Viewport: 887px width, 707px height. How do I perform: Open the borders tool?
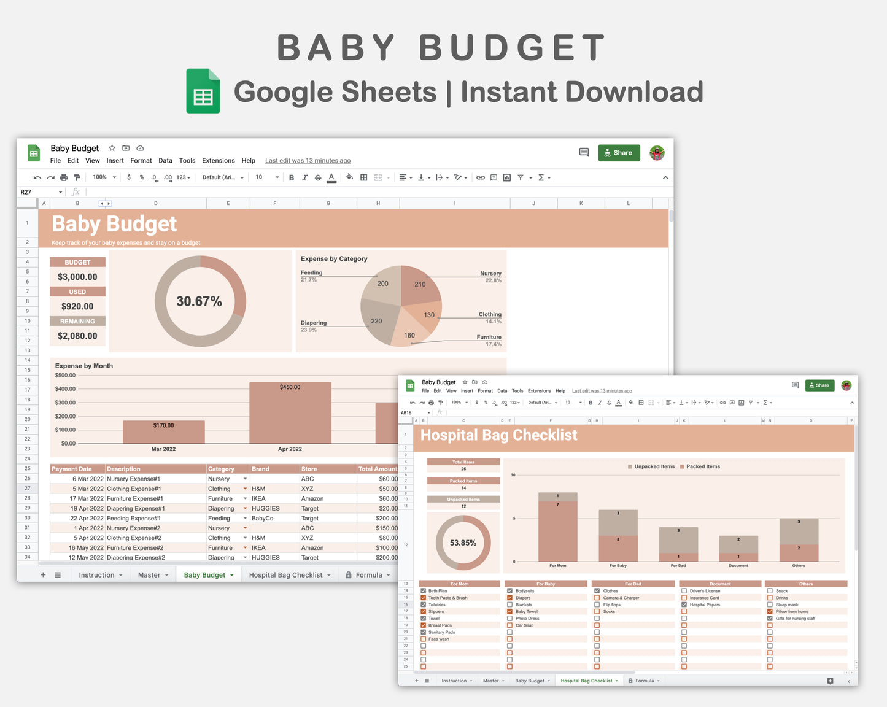(x=363, y=177)
